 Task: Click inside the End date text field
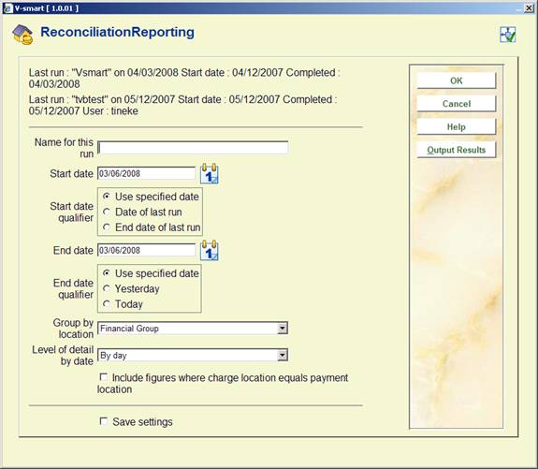click(147, 250)
